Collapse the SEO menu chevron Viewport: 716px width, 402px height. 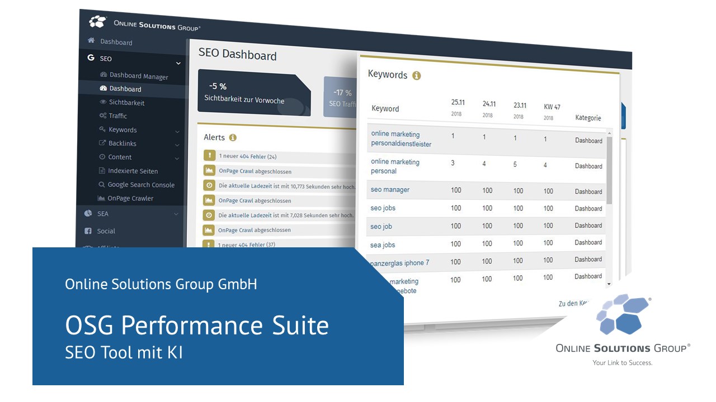click(178, 64)
